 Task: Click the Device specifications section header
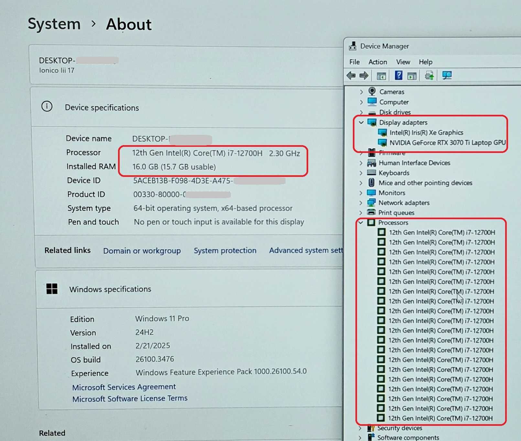click(102, 108)
